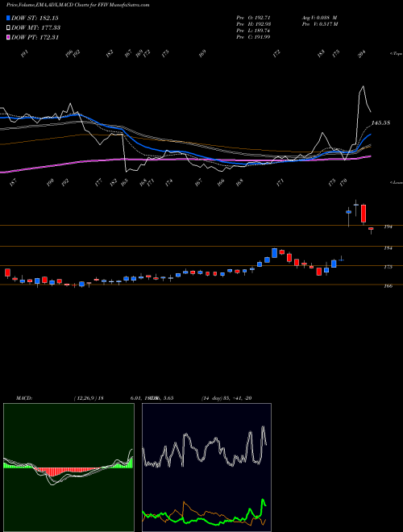Click the 145.58 label on the EMA chart
The image size is (403, 532).
tap(380, 123)
